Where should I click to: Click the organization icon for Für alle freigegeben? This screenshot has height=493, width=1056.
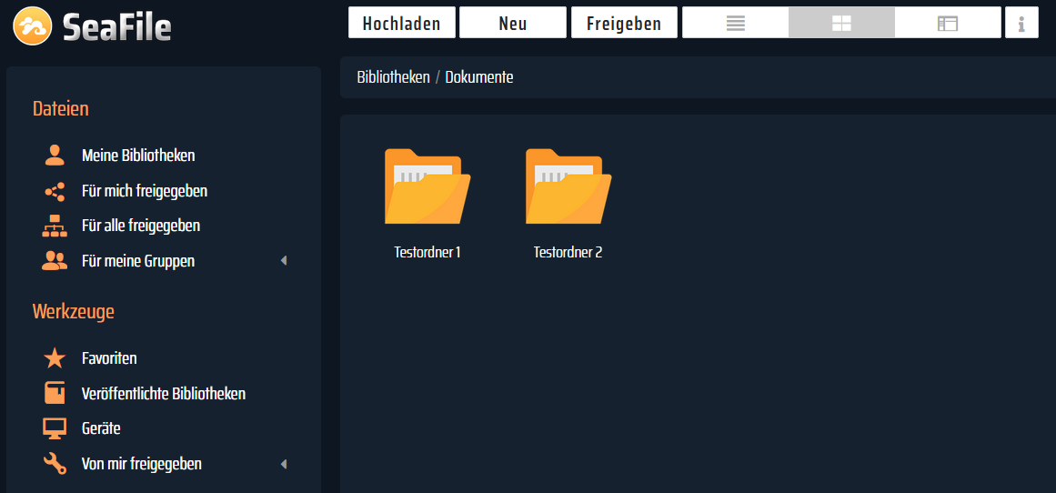pyautogui.click(x=55, y=226)
